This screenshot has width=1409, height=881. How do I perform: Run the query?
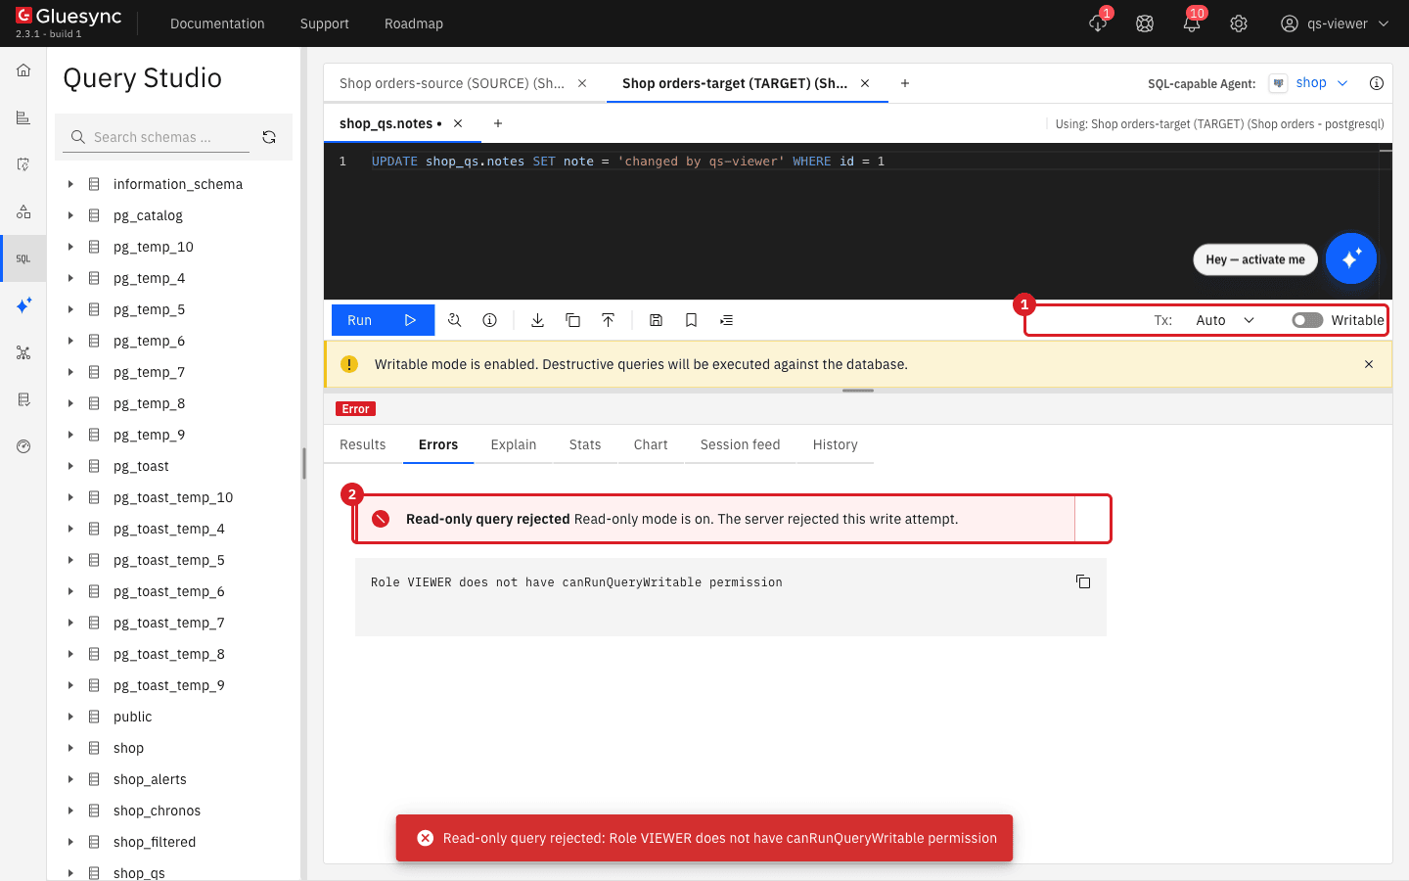(x=383, y=320)
